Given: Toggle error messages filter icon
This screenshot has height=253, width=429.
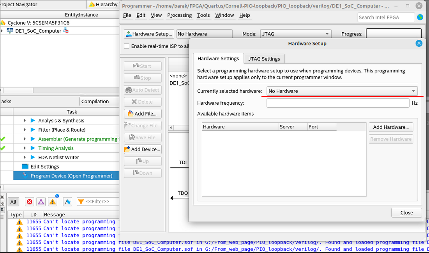Looking at the screenshot, I should click(29, 202).
